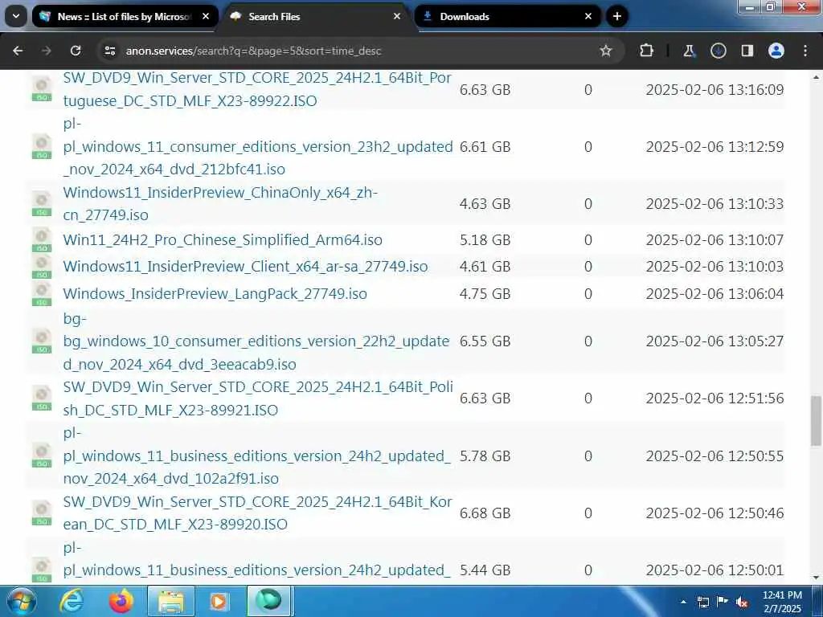
Task: Open pl-pl business editions 102a2f91 ISO link
Action: (256, 456)
